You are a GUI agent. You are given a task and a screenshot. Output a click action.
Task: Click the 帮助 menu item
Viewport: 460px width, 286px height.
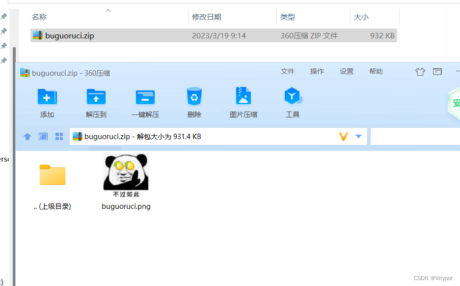[376, 71]
